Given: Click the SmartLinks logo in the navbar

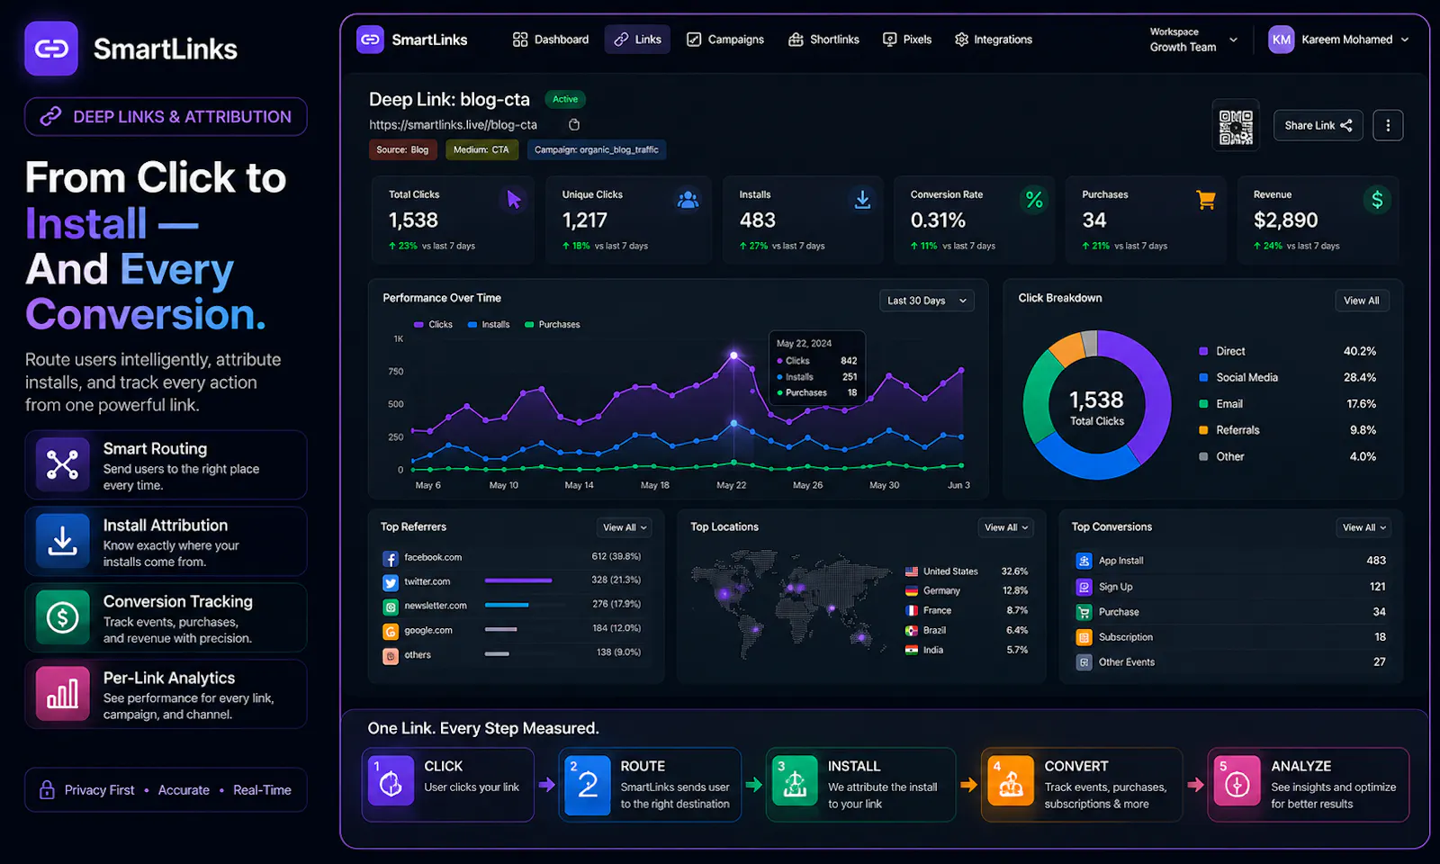Looking at the screenshot, I should point(370,40).
